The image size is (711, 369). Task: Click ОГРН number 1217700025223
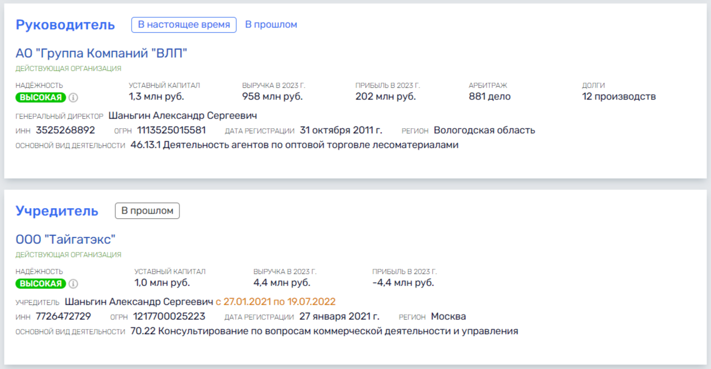point(169,316)
